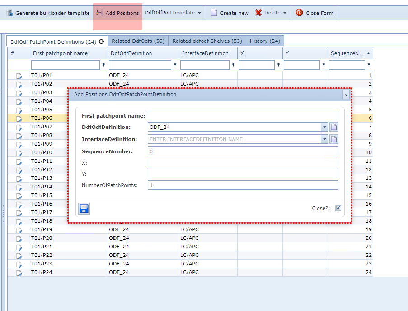The width and height of the screenshot is (408, 311).
Task: Click refresh icon on PatchPoint Definitions tab
Action: 102,41
